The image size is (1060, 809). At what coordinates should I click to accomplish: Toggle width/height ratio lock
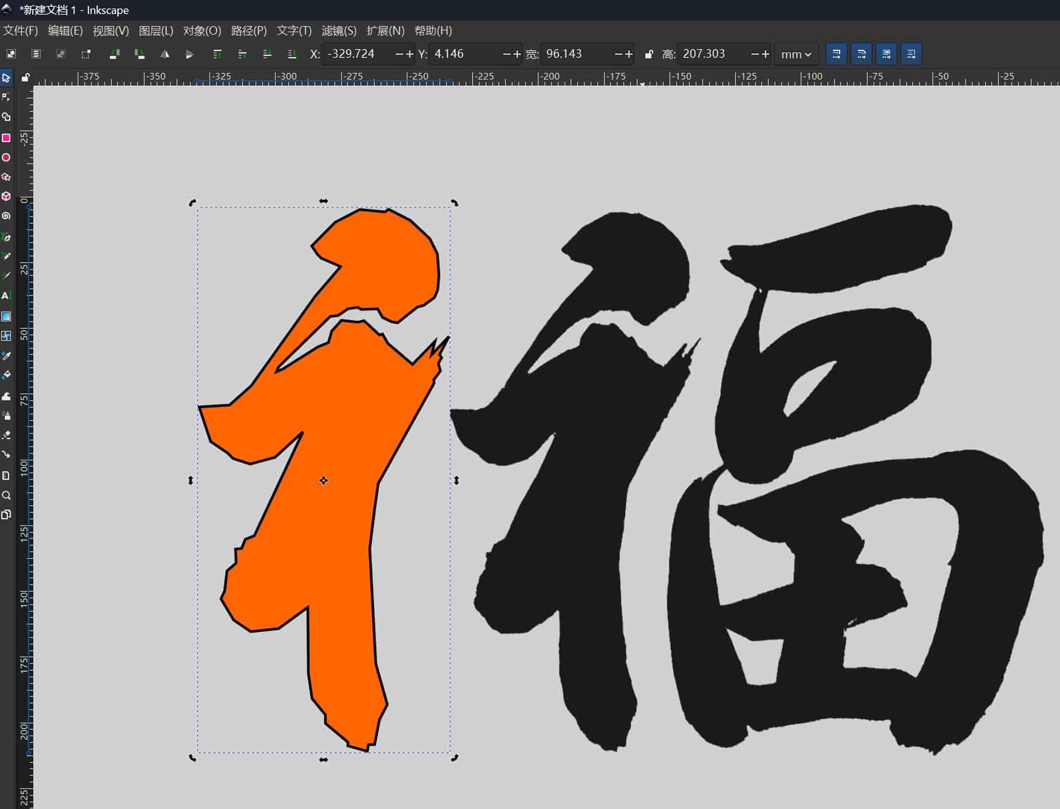pyautogui.click(x=649, y=54)
